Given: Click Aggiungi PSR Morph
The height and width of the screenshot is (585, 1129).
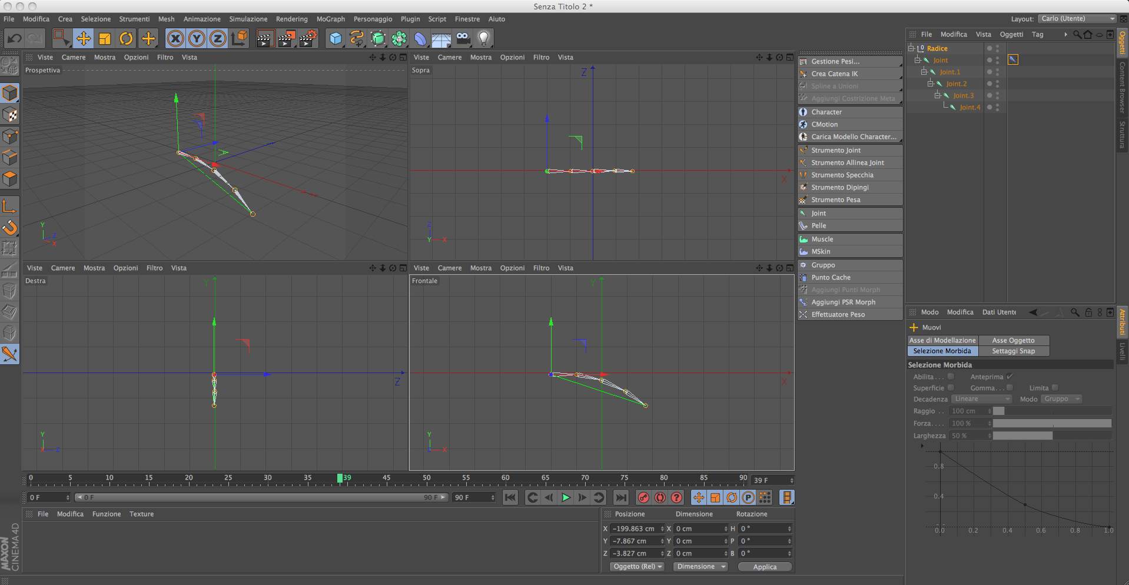Looking at the screenshot, I should pyautogui.click(x=850, y=302).
